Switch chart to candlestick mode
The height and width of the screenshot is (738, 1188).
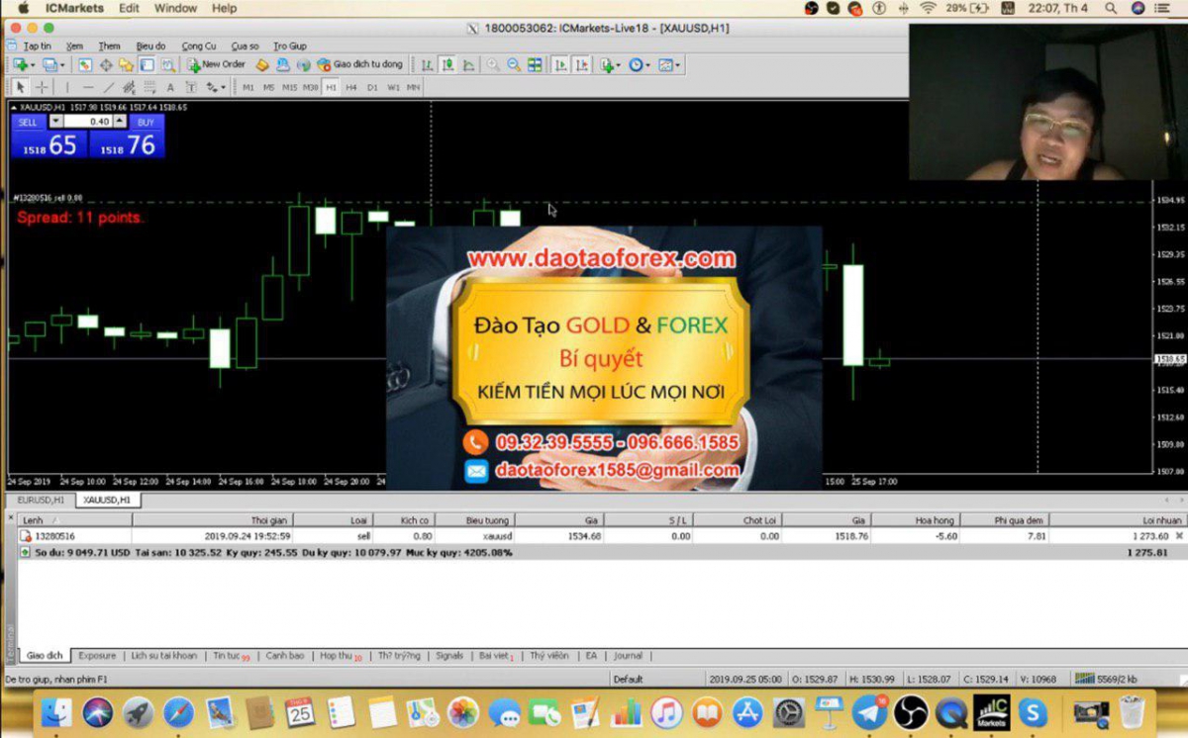point(448,64)
